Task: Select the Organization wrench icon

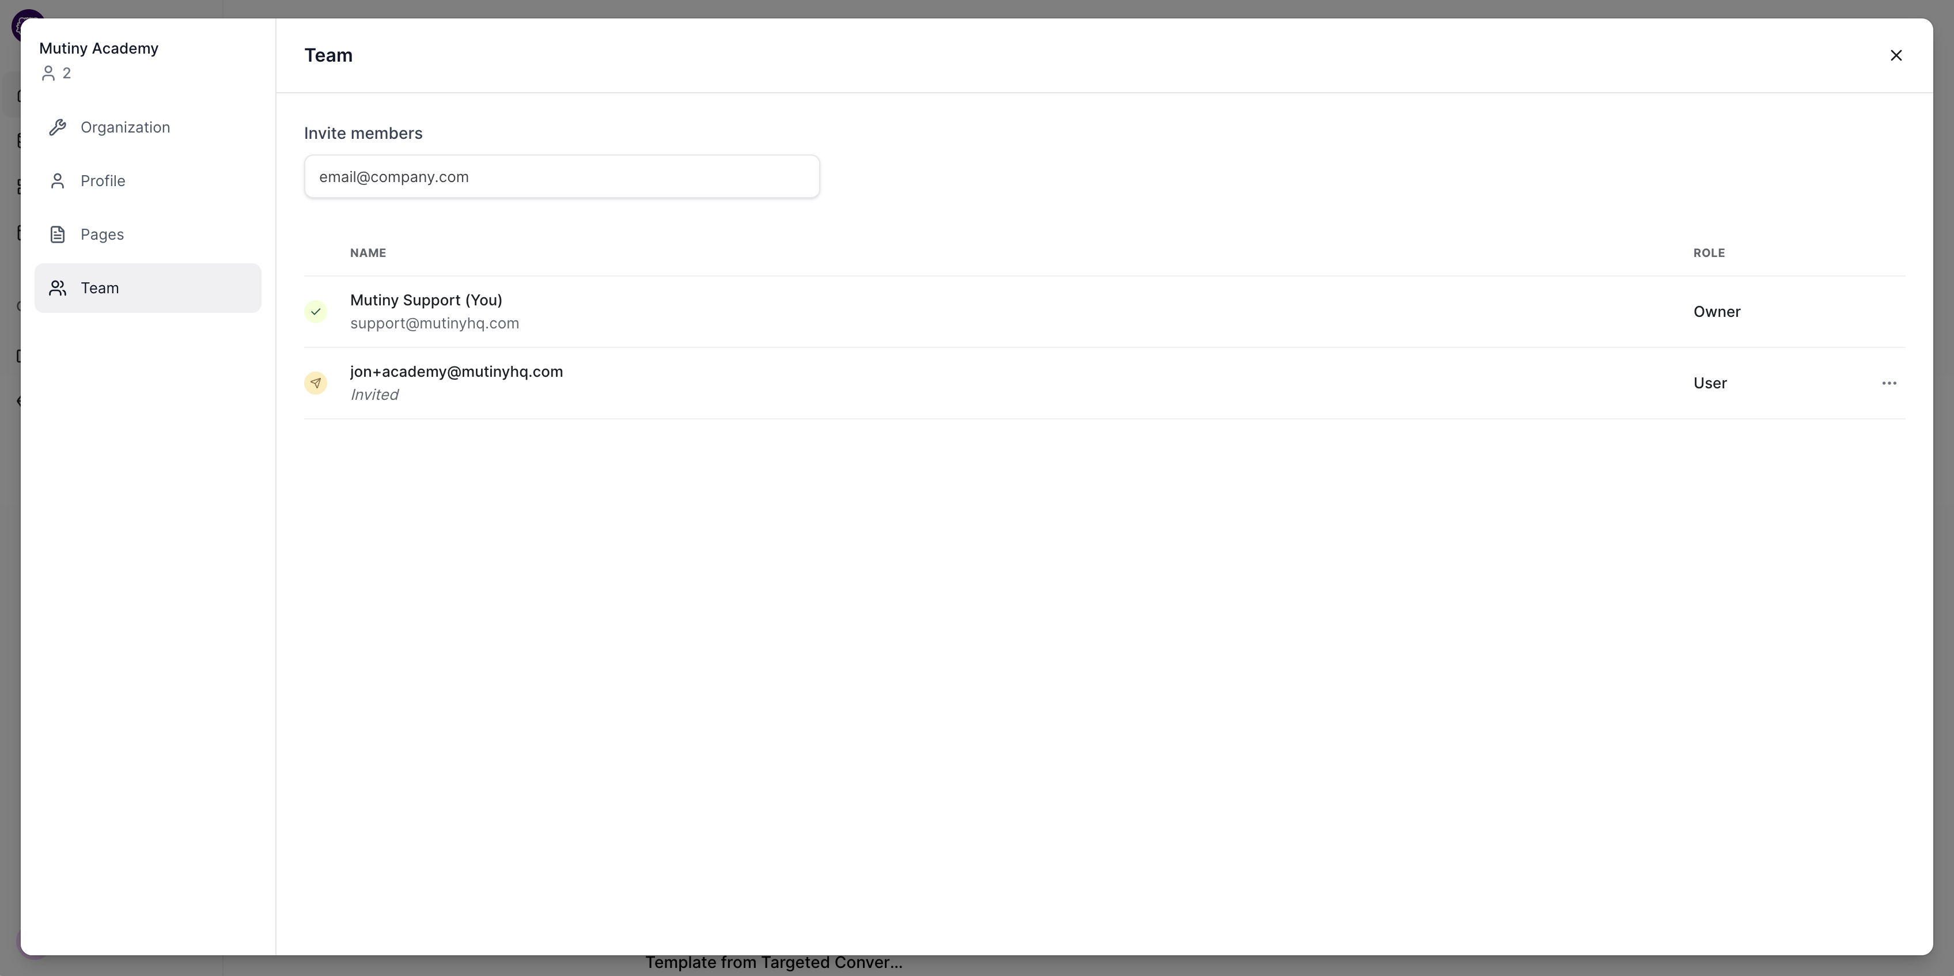Action: 58,127
